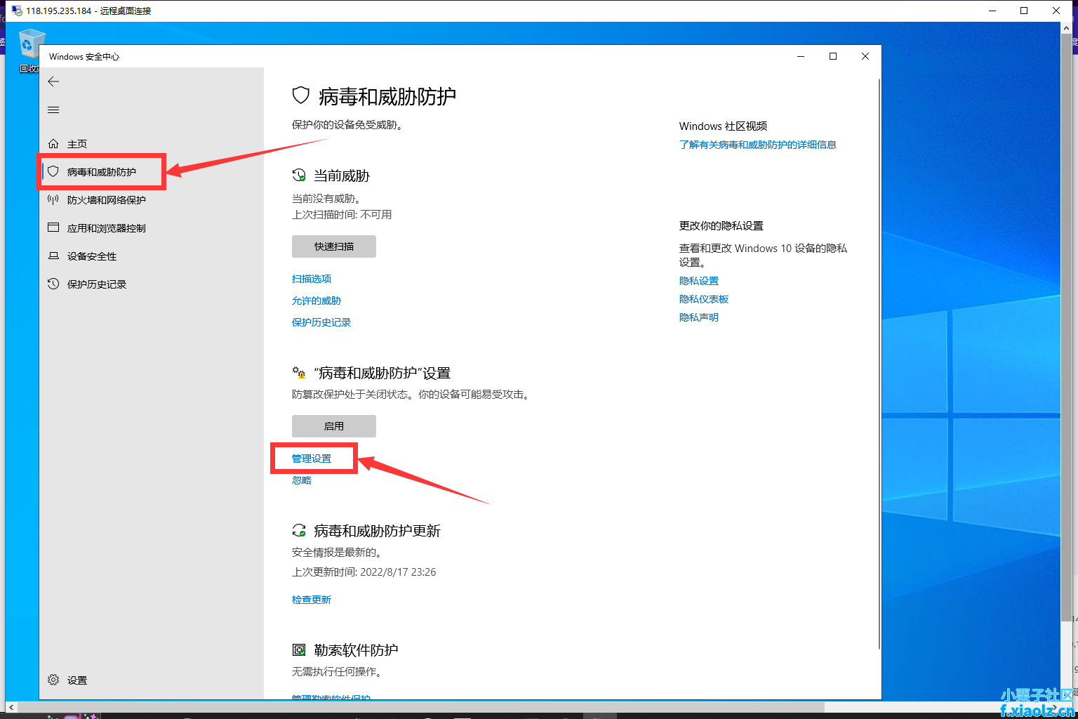Open 保护历史记录 in the sidebar
This screenshot has height=719, width=1078.
tap(96, 284)
